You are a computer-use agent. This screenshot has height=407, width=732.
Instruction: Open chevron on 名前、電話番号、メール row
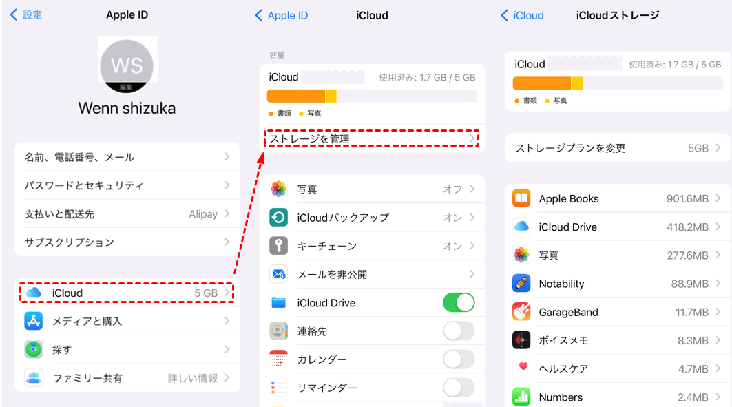227,157
